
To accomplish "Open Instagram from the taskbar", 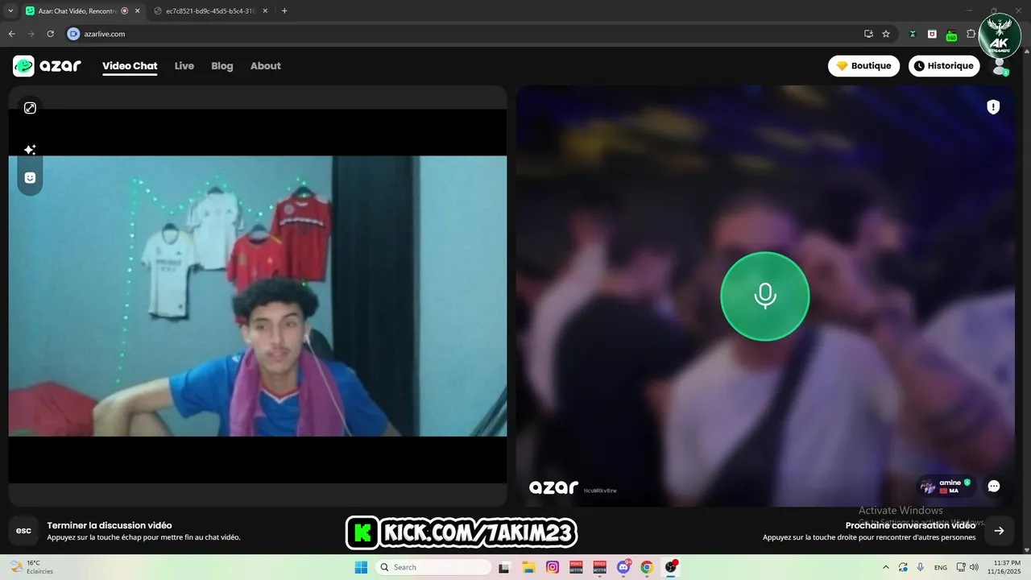I will pos(553,567).
